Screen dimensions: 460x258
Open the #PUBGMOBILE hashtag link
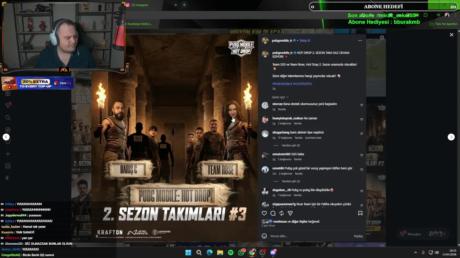click(x=282, y=84)
